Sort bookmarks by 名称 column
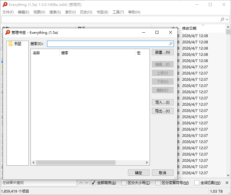This screenshot has height=195, width=231. click(45, 53)
